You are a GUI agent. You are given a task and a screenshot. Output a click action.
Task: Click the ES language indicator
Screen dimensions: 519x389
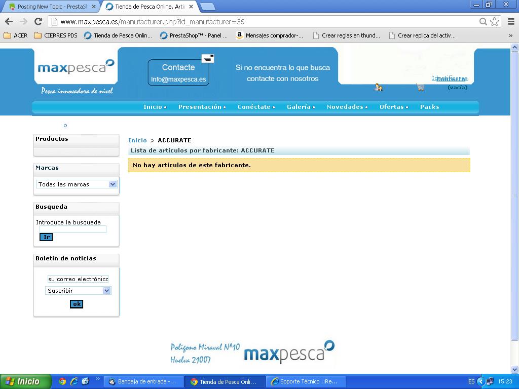[471, 381]
